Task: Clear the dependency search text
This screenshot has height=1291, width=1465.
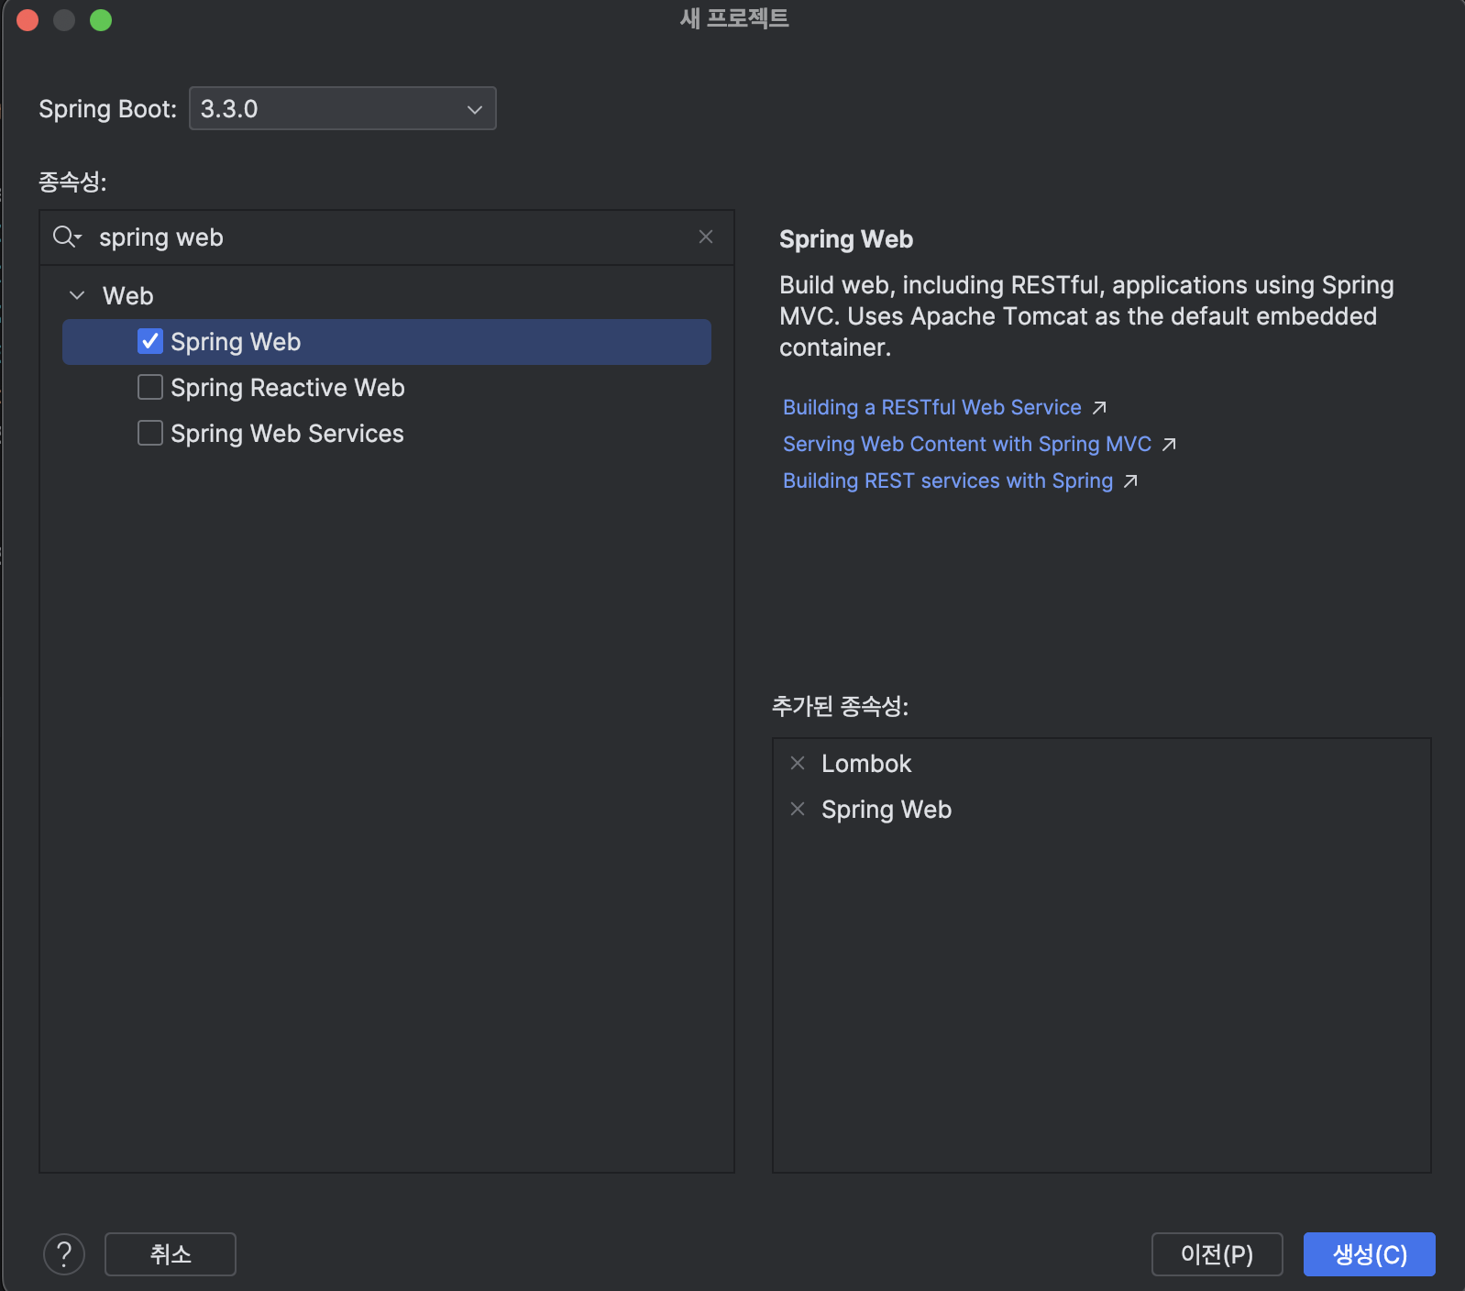Action: pyautogui.click(x=706, y=237)
